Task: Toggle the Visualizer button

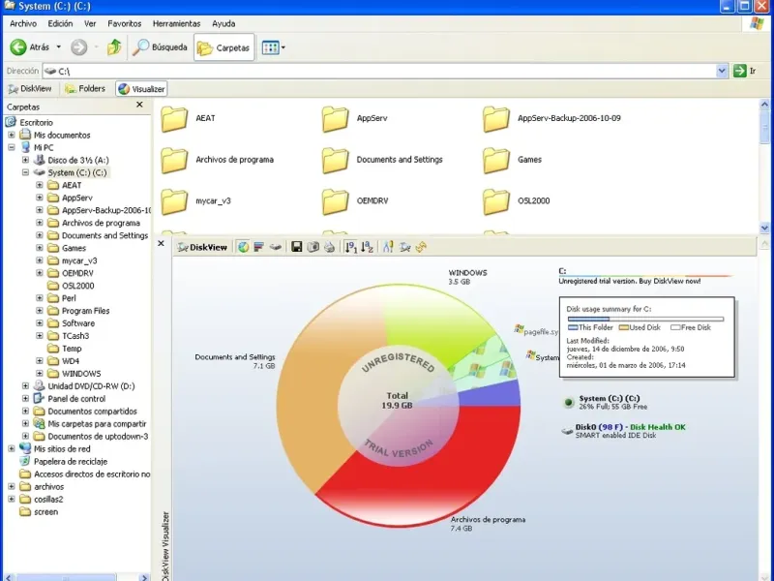Action: point(141,89)
